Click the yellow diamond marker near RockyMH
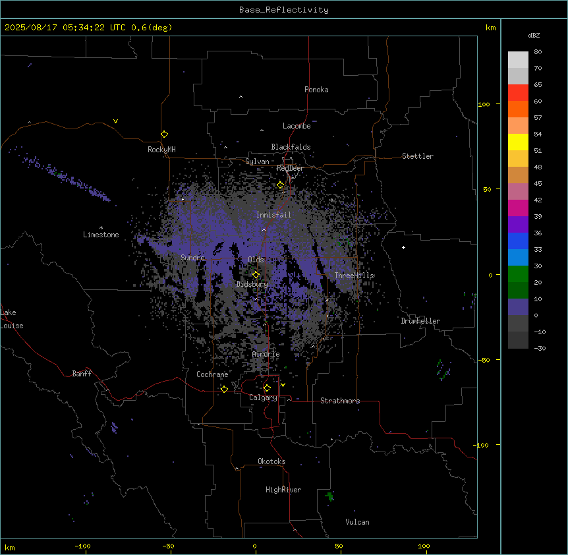This screenshot has height=555, width=568. click(164, 134)
